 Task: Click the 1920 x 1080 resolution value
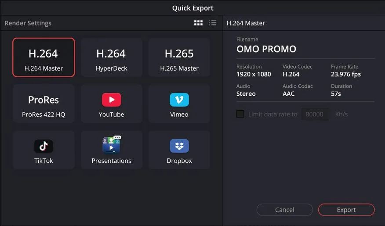click(x=254, y=74)
